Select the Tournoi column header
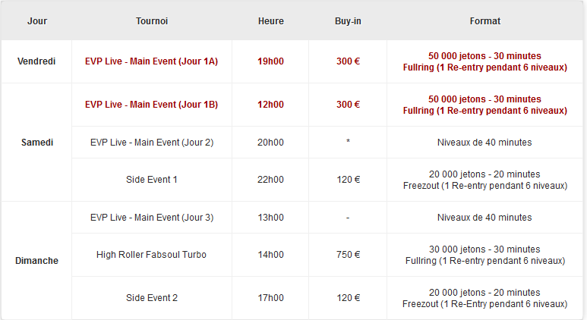The height and width of the screenshot is (320, 587). click(x=152, y=21)
